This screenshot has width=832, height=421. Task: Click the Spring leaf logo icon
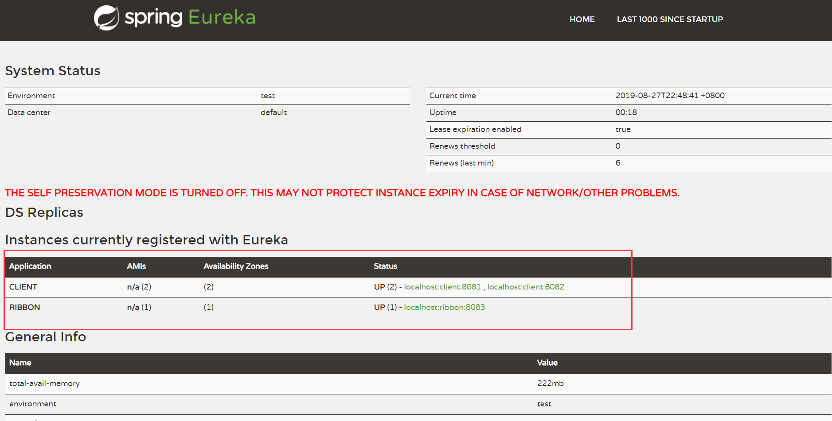[x=106, y=18]
